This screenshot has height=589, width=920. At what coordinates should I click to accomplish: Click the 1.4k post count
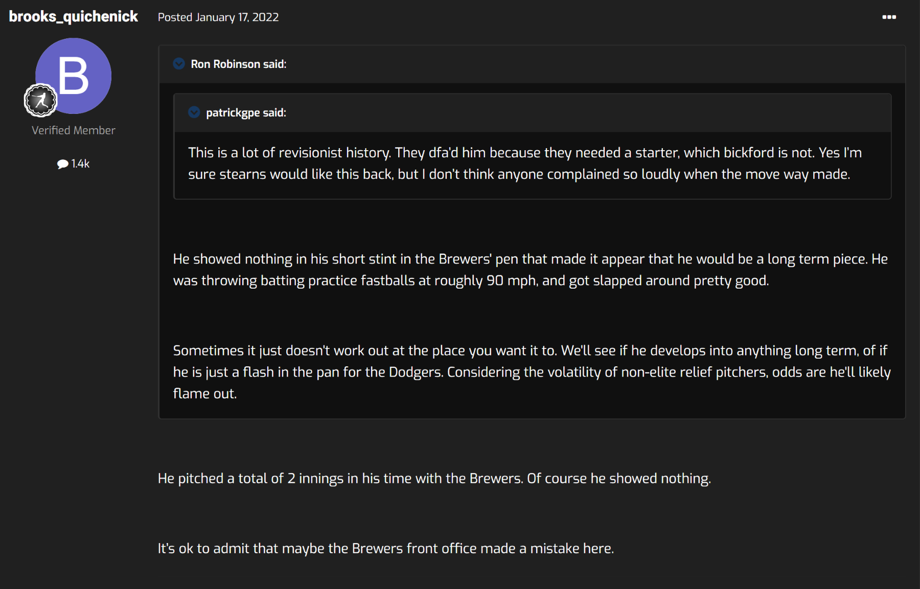click(x=80, y=164)
